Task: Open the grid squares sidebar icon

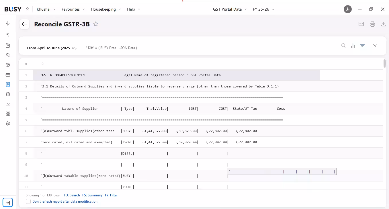Action: pyautogui.click(x=8, y=114)
